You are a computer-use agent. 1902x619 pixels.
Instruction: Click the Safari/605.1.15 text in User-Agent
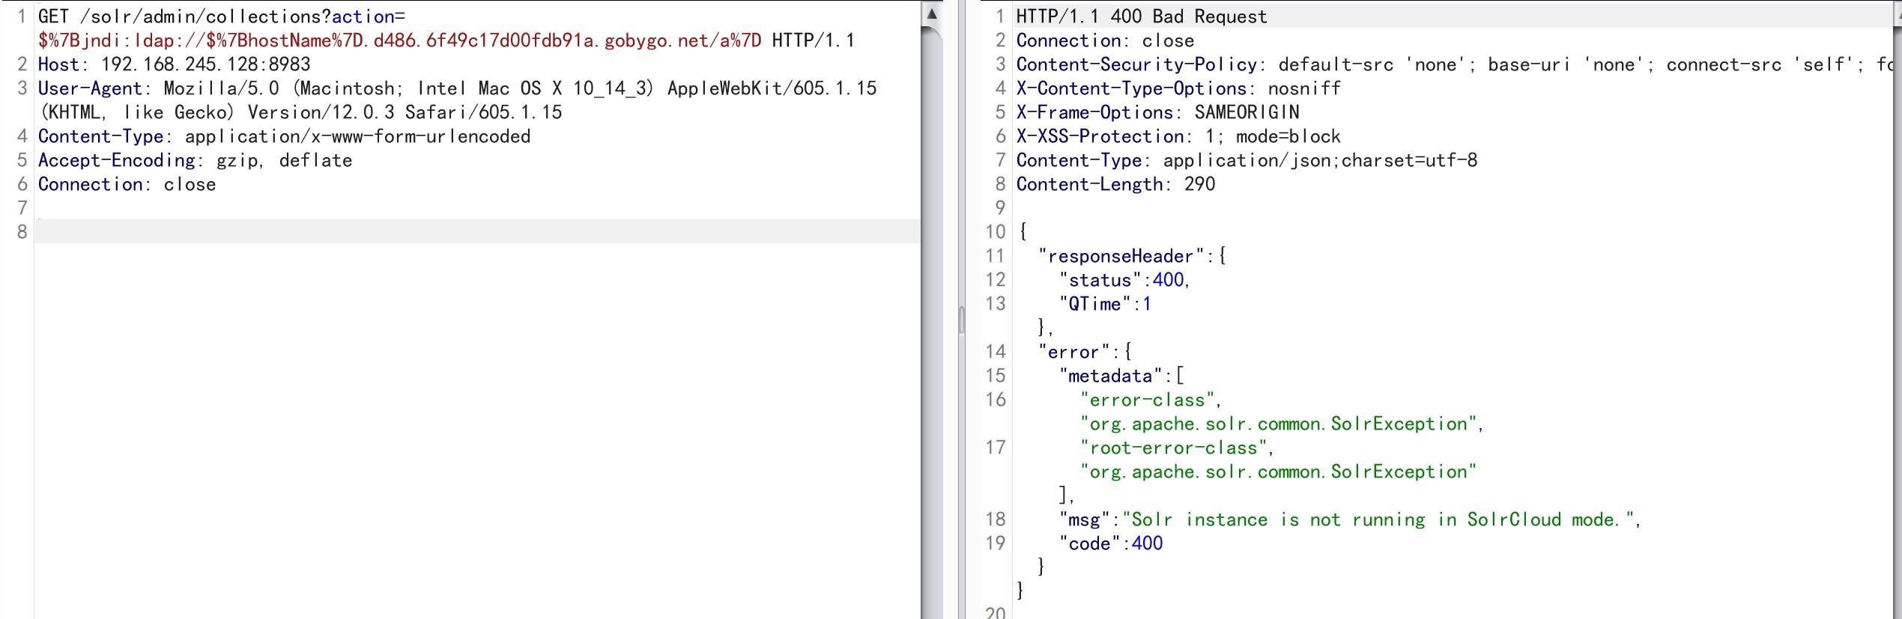[483, 112]
